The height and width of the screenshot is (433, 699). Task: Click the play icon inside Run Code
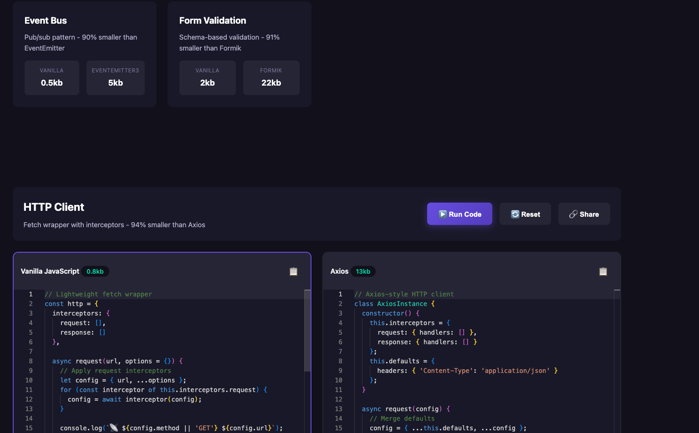443,214
